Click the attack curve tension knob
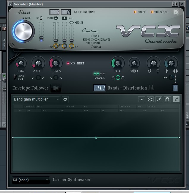189x193 pixels. click(38, 78)
